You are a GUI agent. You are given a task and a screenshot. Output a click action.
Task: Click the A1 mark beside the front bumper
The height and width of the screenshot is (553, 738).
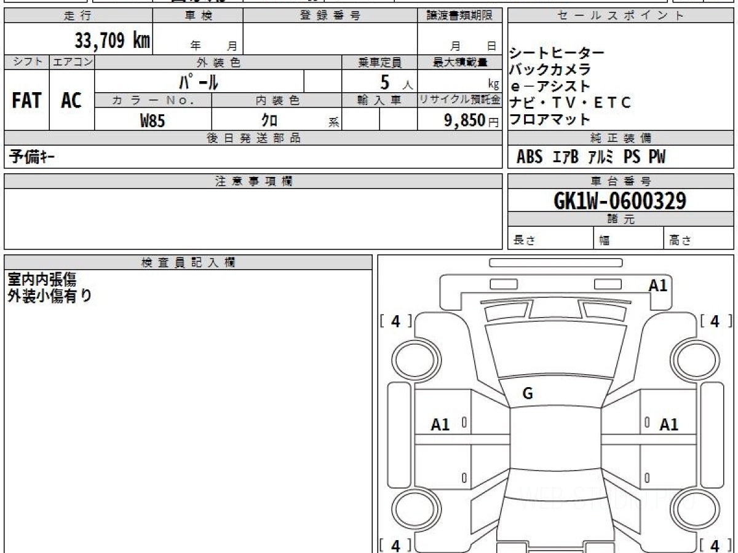tap(657, 285)
